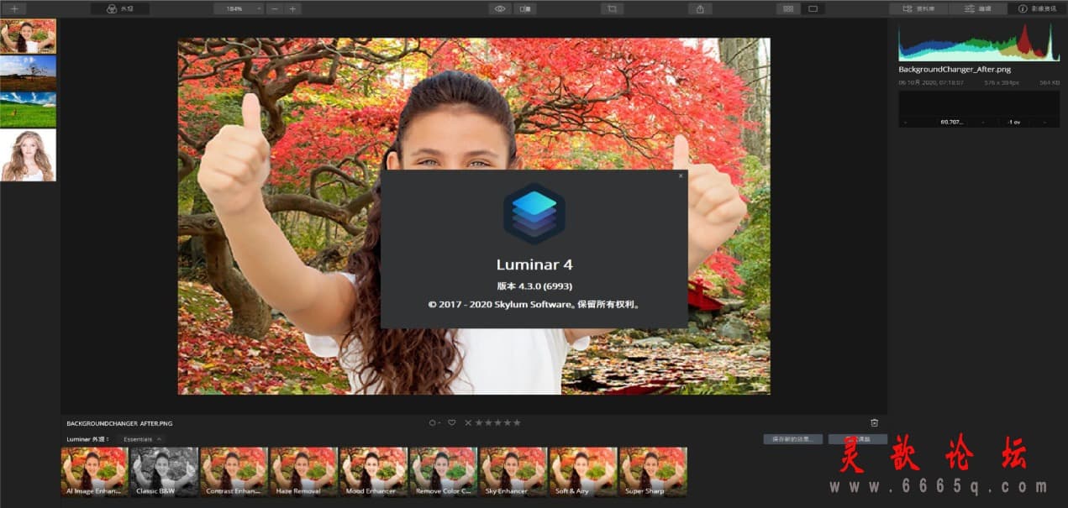
Task: Select the lone tree landscape thumbnail
Action: click(x=29, y=73)
